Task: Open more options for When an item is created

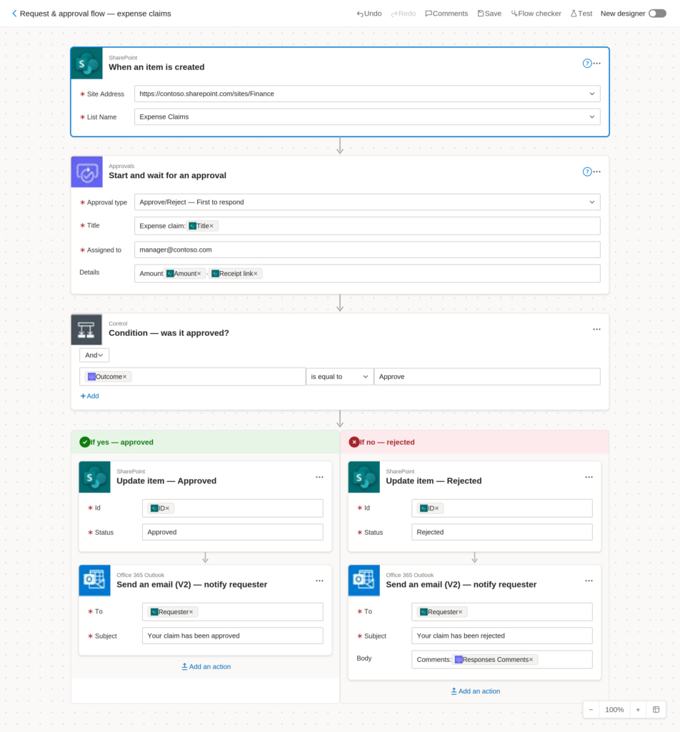Action: 597,64
